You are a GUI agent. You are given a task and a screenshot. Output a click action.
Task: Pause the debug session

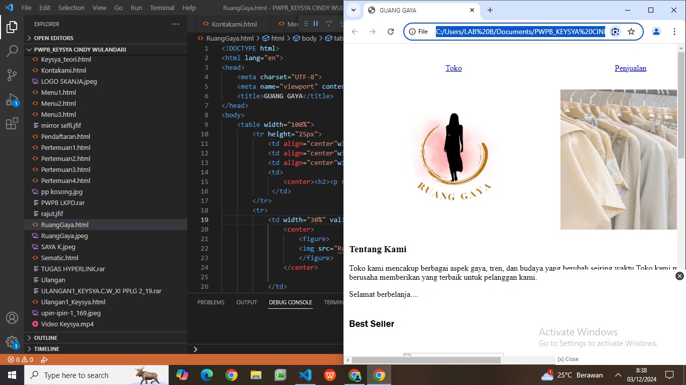316,24
